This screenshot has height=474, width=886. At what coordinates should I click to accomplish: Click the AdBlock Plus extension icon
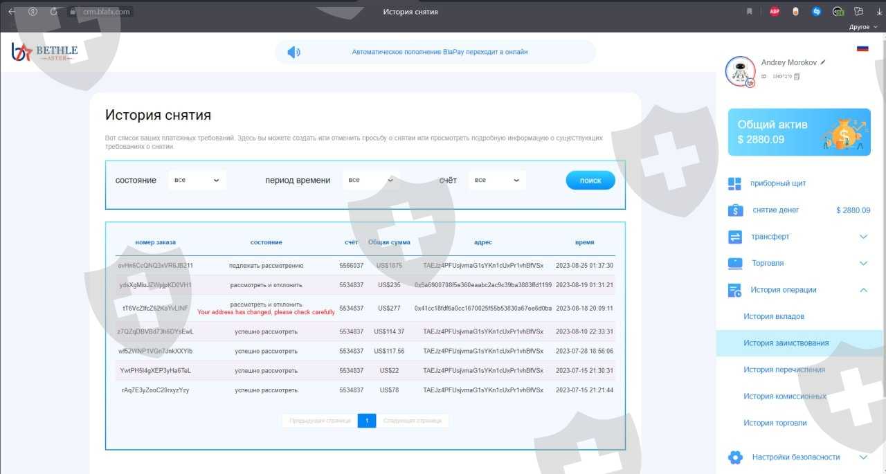pyautogui.click(x=775, y=11)
